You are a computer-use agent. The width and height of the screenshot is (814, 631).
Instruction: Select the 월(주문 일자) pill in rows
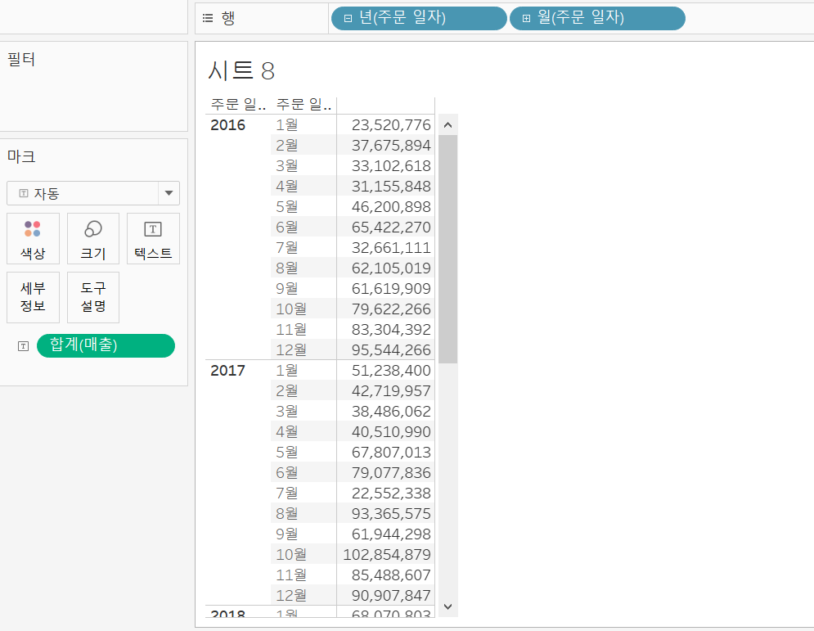point(597,18)
